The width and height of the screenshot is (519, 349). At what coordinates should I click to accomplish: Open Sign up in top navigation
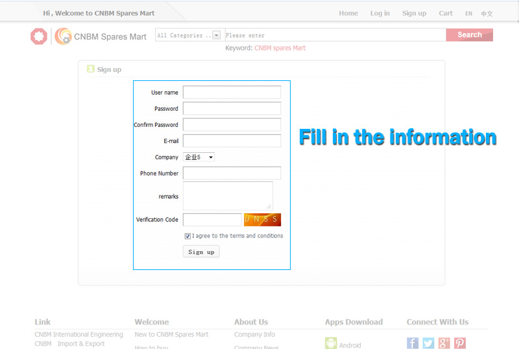[x=414, y=13]
